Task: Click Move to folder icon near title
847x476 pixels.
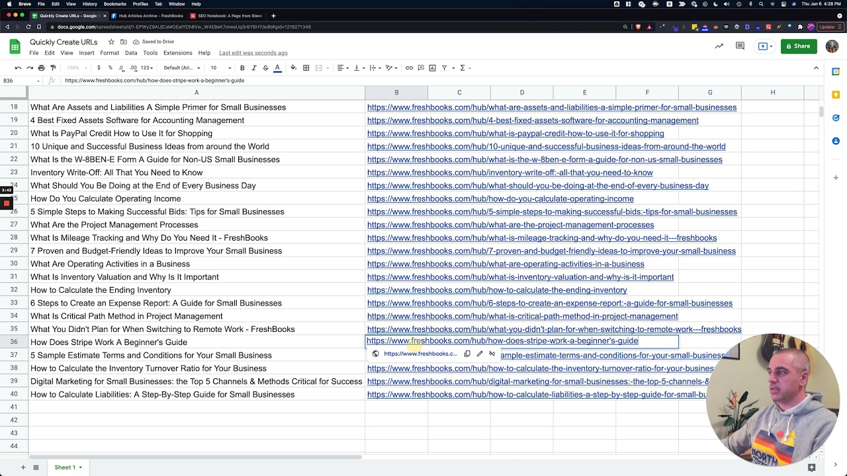Action: tap(123, 42)
